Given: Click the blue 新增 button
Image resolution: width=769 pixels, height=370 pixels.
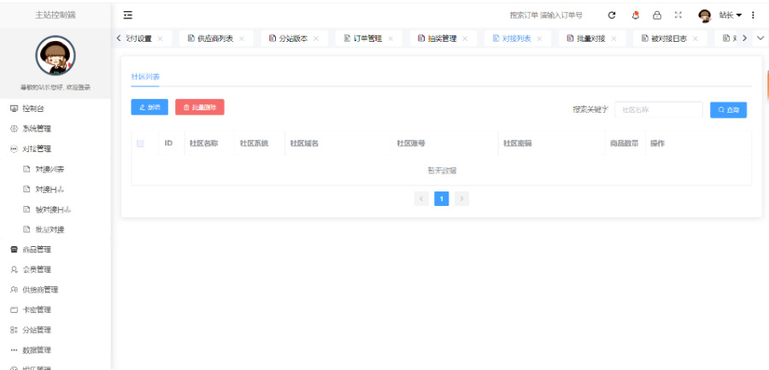Looking at the screenshot, I should (x=150, y=107).
